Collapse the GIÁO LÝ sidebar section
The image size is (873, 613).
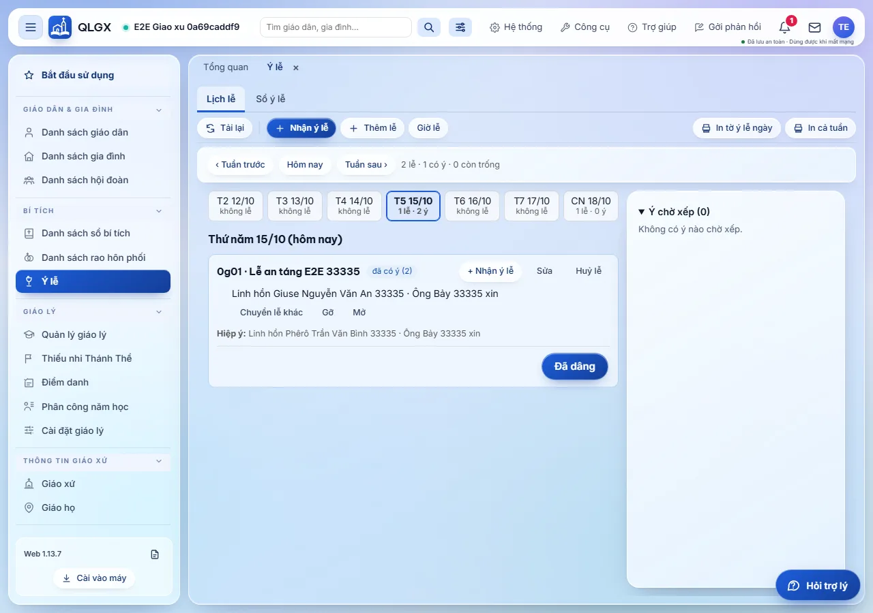point(93,312)
